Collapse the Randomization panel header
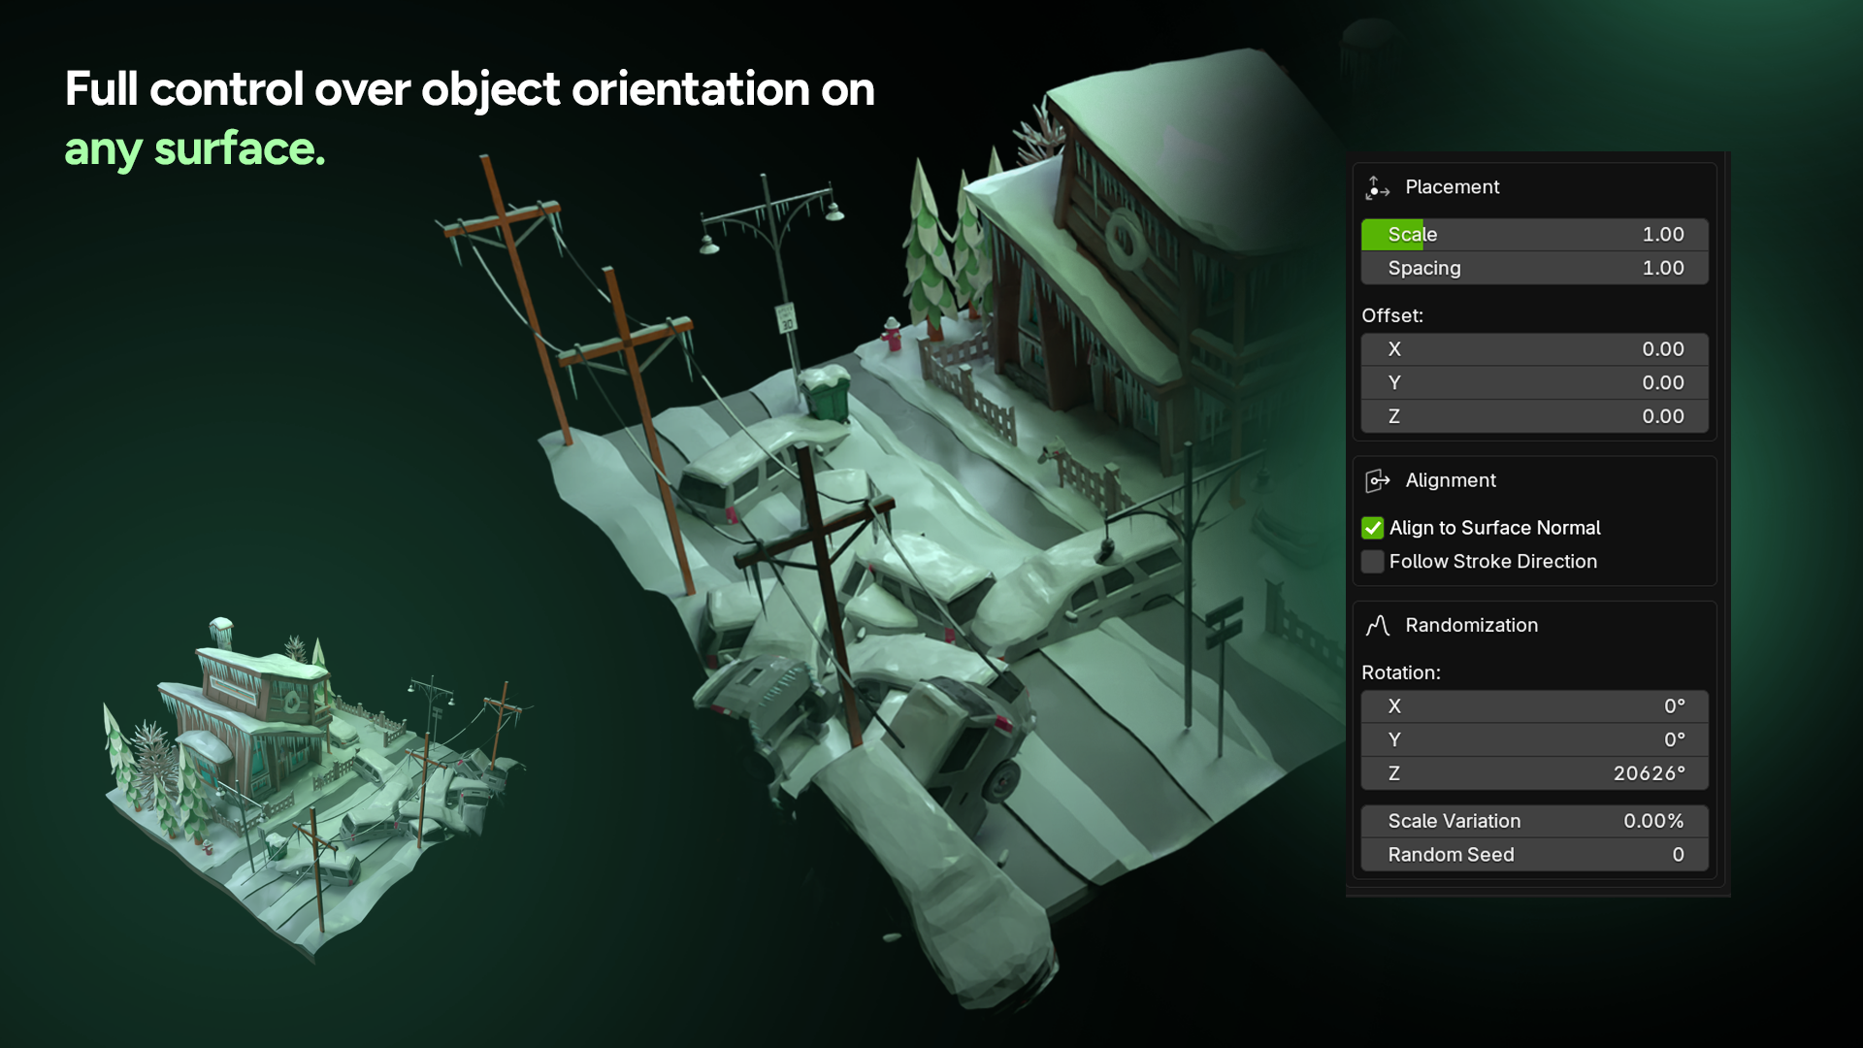Screen dimensions: 1863x1048 point(1471,626)
